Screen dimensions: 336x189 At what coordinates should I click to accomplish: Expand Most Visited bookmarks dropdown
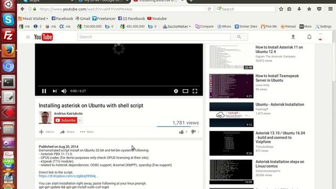point(33,19)
